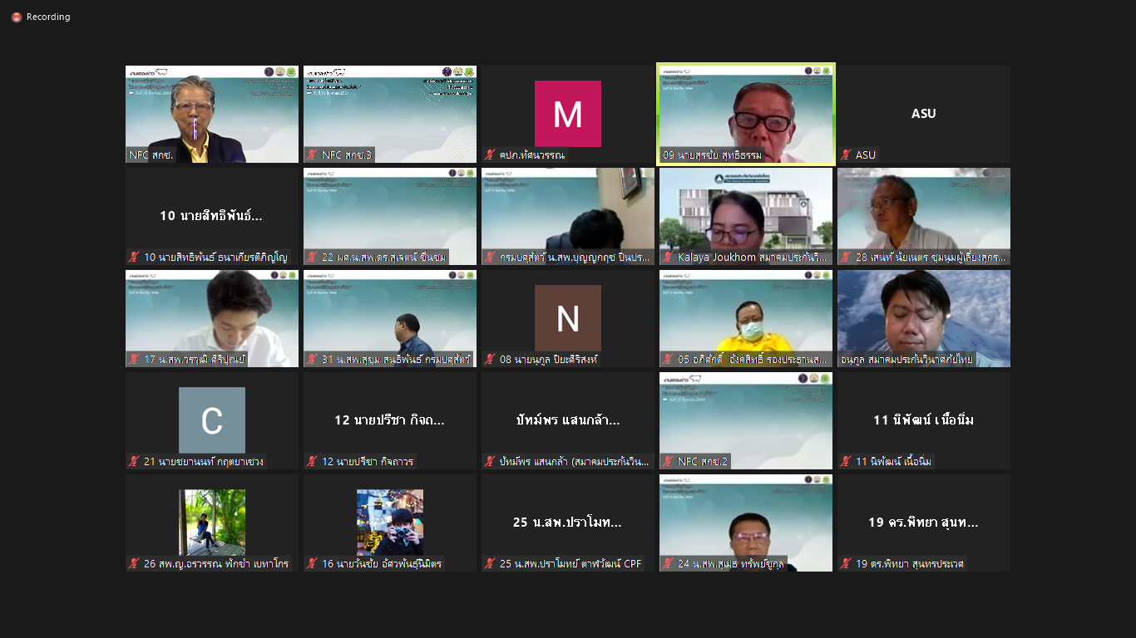The image size is (1136, 638).
Task: Select the pink M avatar participant
Action: coord(568,114)
